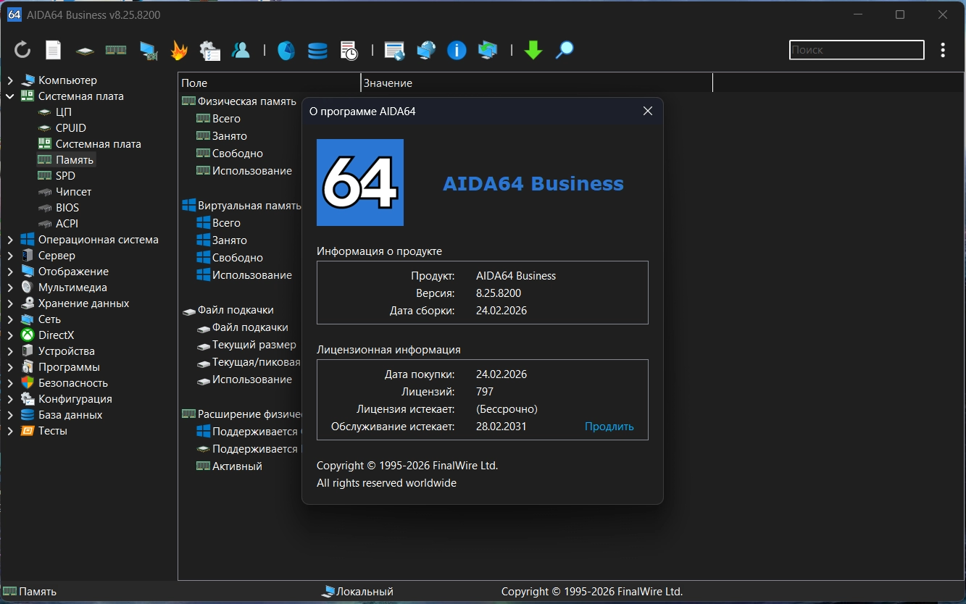The image size is (966, 604).
Task: Expand the Компьютер tree node
Action: tap(10, 80)
